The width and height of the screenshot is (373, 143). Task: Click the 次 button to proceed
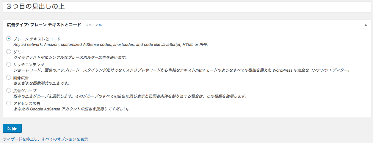click(12, 128)
